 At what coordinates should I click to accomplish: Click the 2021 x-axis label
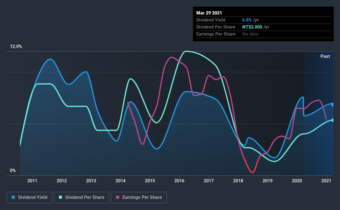[326, 181]
